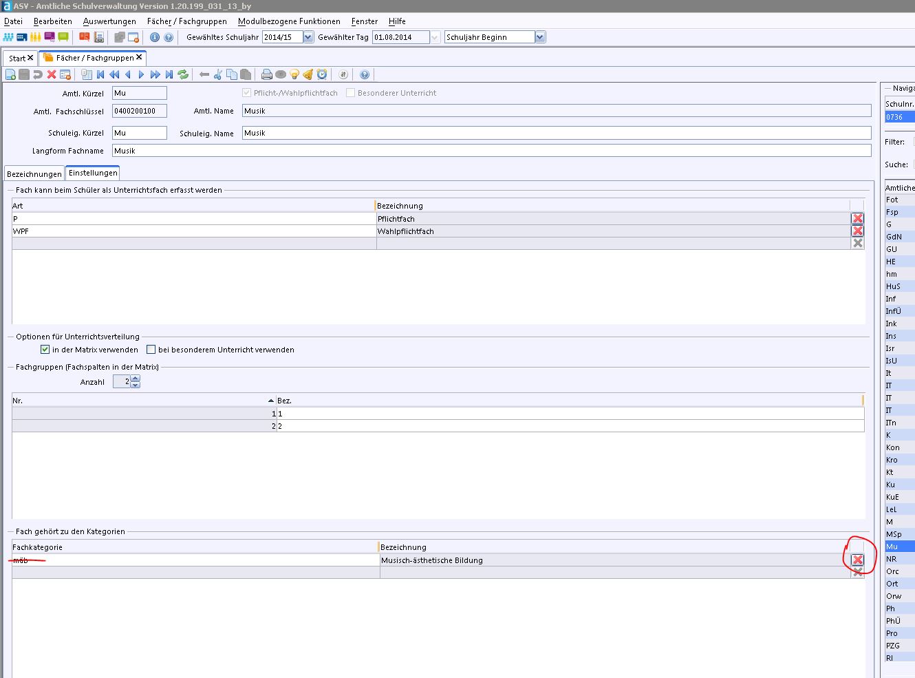The width and height of the screenshot is (915, 678).
Task: Select 'Kon' in the subject list
Action: point(900,447)
